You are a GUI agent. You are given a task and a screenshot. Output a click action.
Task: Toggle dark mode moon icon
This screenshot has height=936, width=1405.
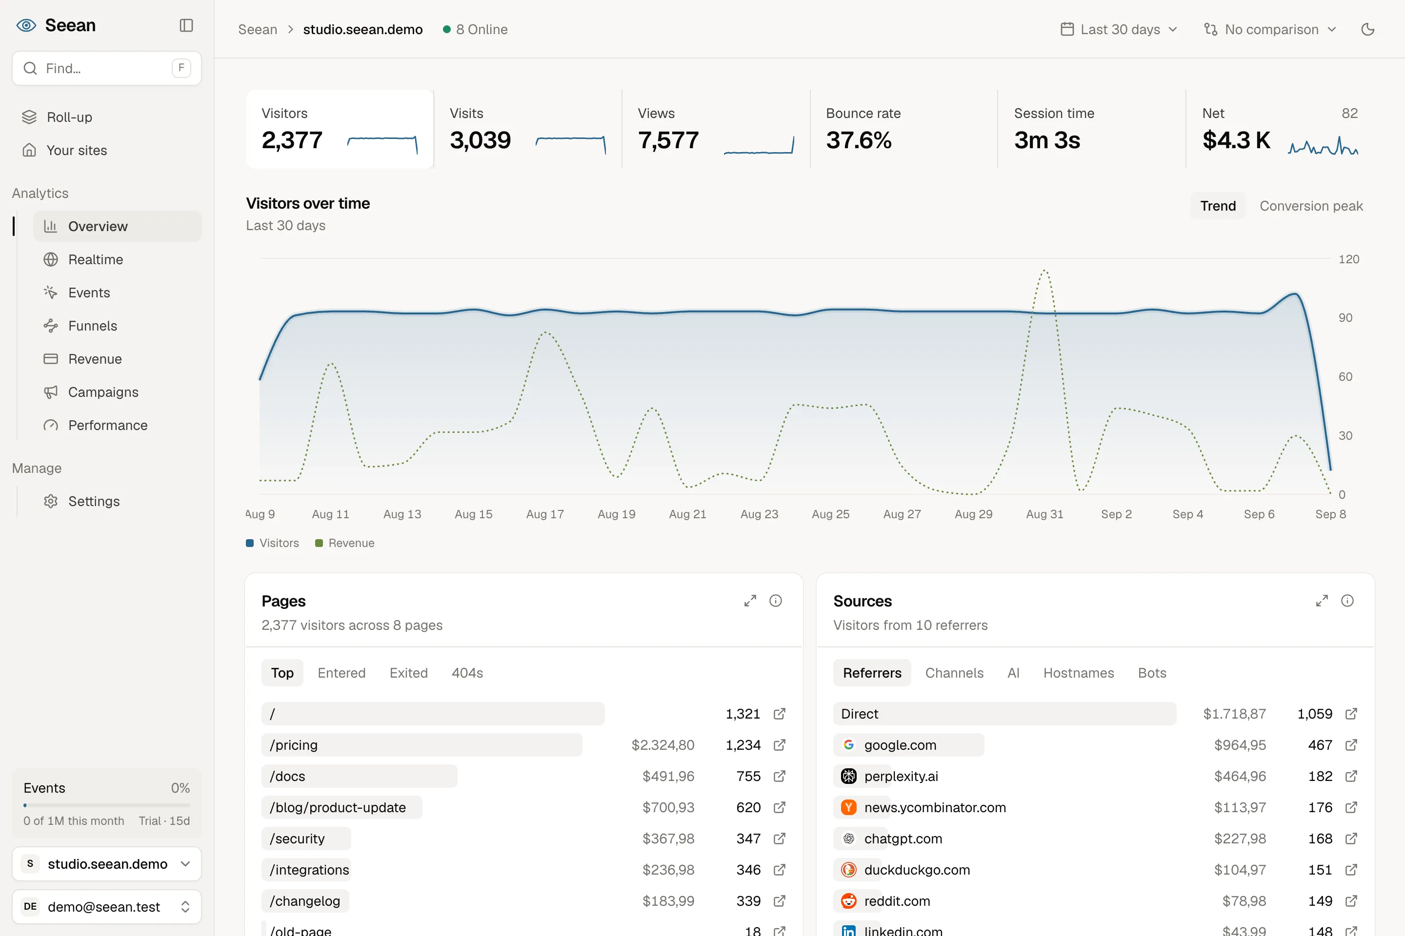pyautogui.click(x=1368, y=29)
